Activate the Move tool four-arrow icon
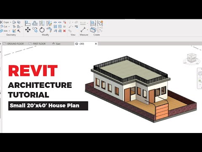 tap(28, 30)
